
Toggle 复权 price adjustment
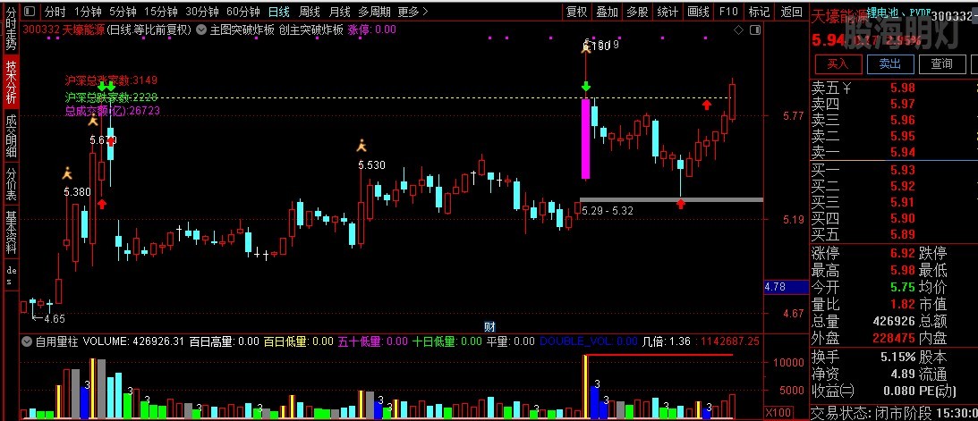577,12
